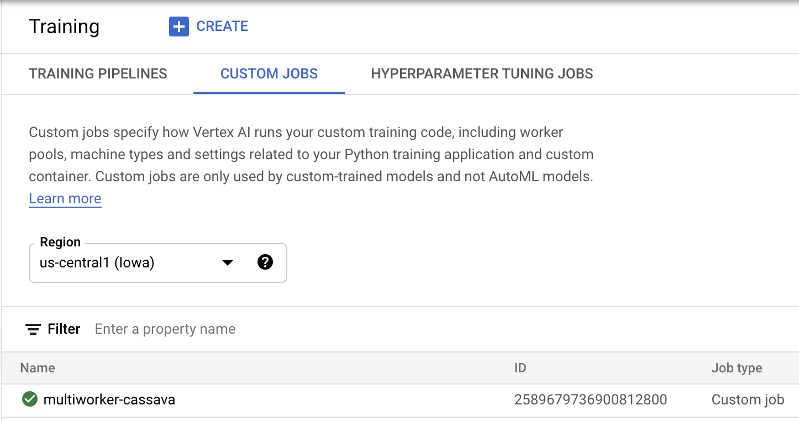799x421 pixels.
Task: Open the multiworker-cassava custom job
Action: (x=109, y=399)
